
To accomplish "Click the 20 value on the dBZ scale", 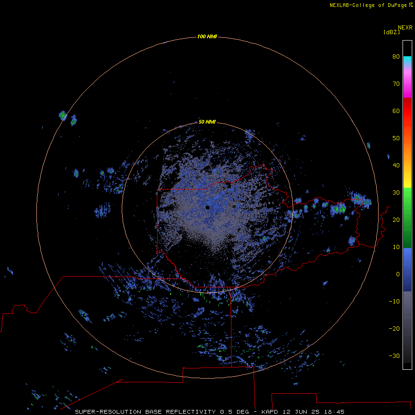I will coord(396,219).
